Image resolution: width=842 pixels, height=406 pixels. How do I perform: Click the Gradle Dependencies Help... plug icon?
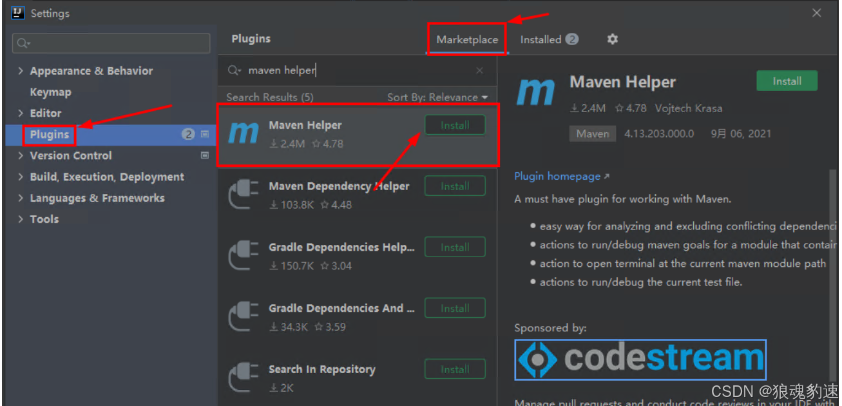[x=244, y=255]
